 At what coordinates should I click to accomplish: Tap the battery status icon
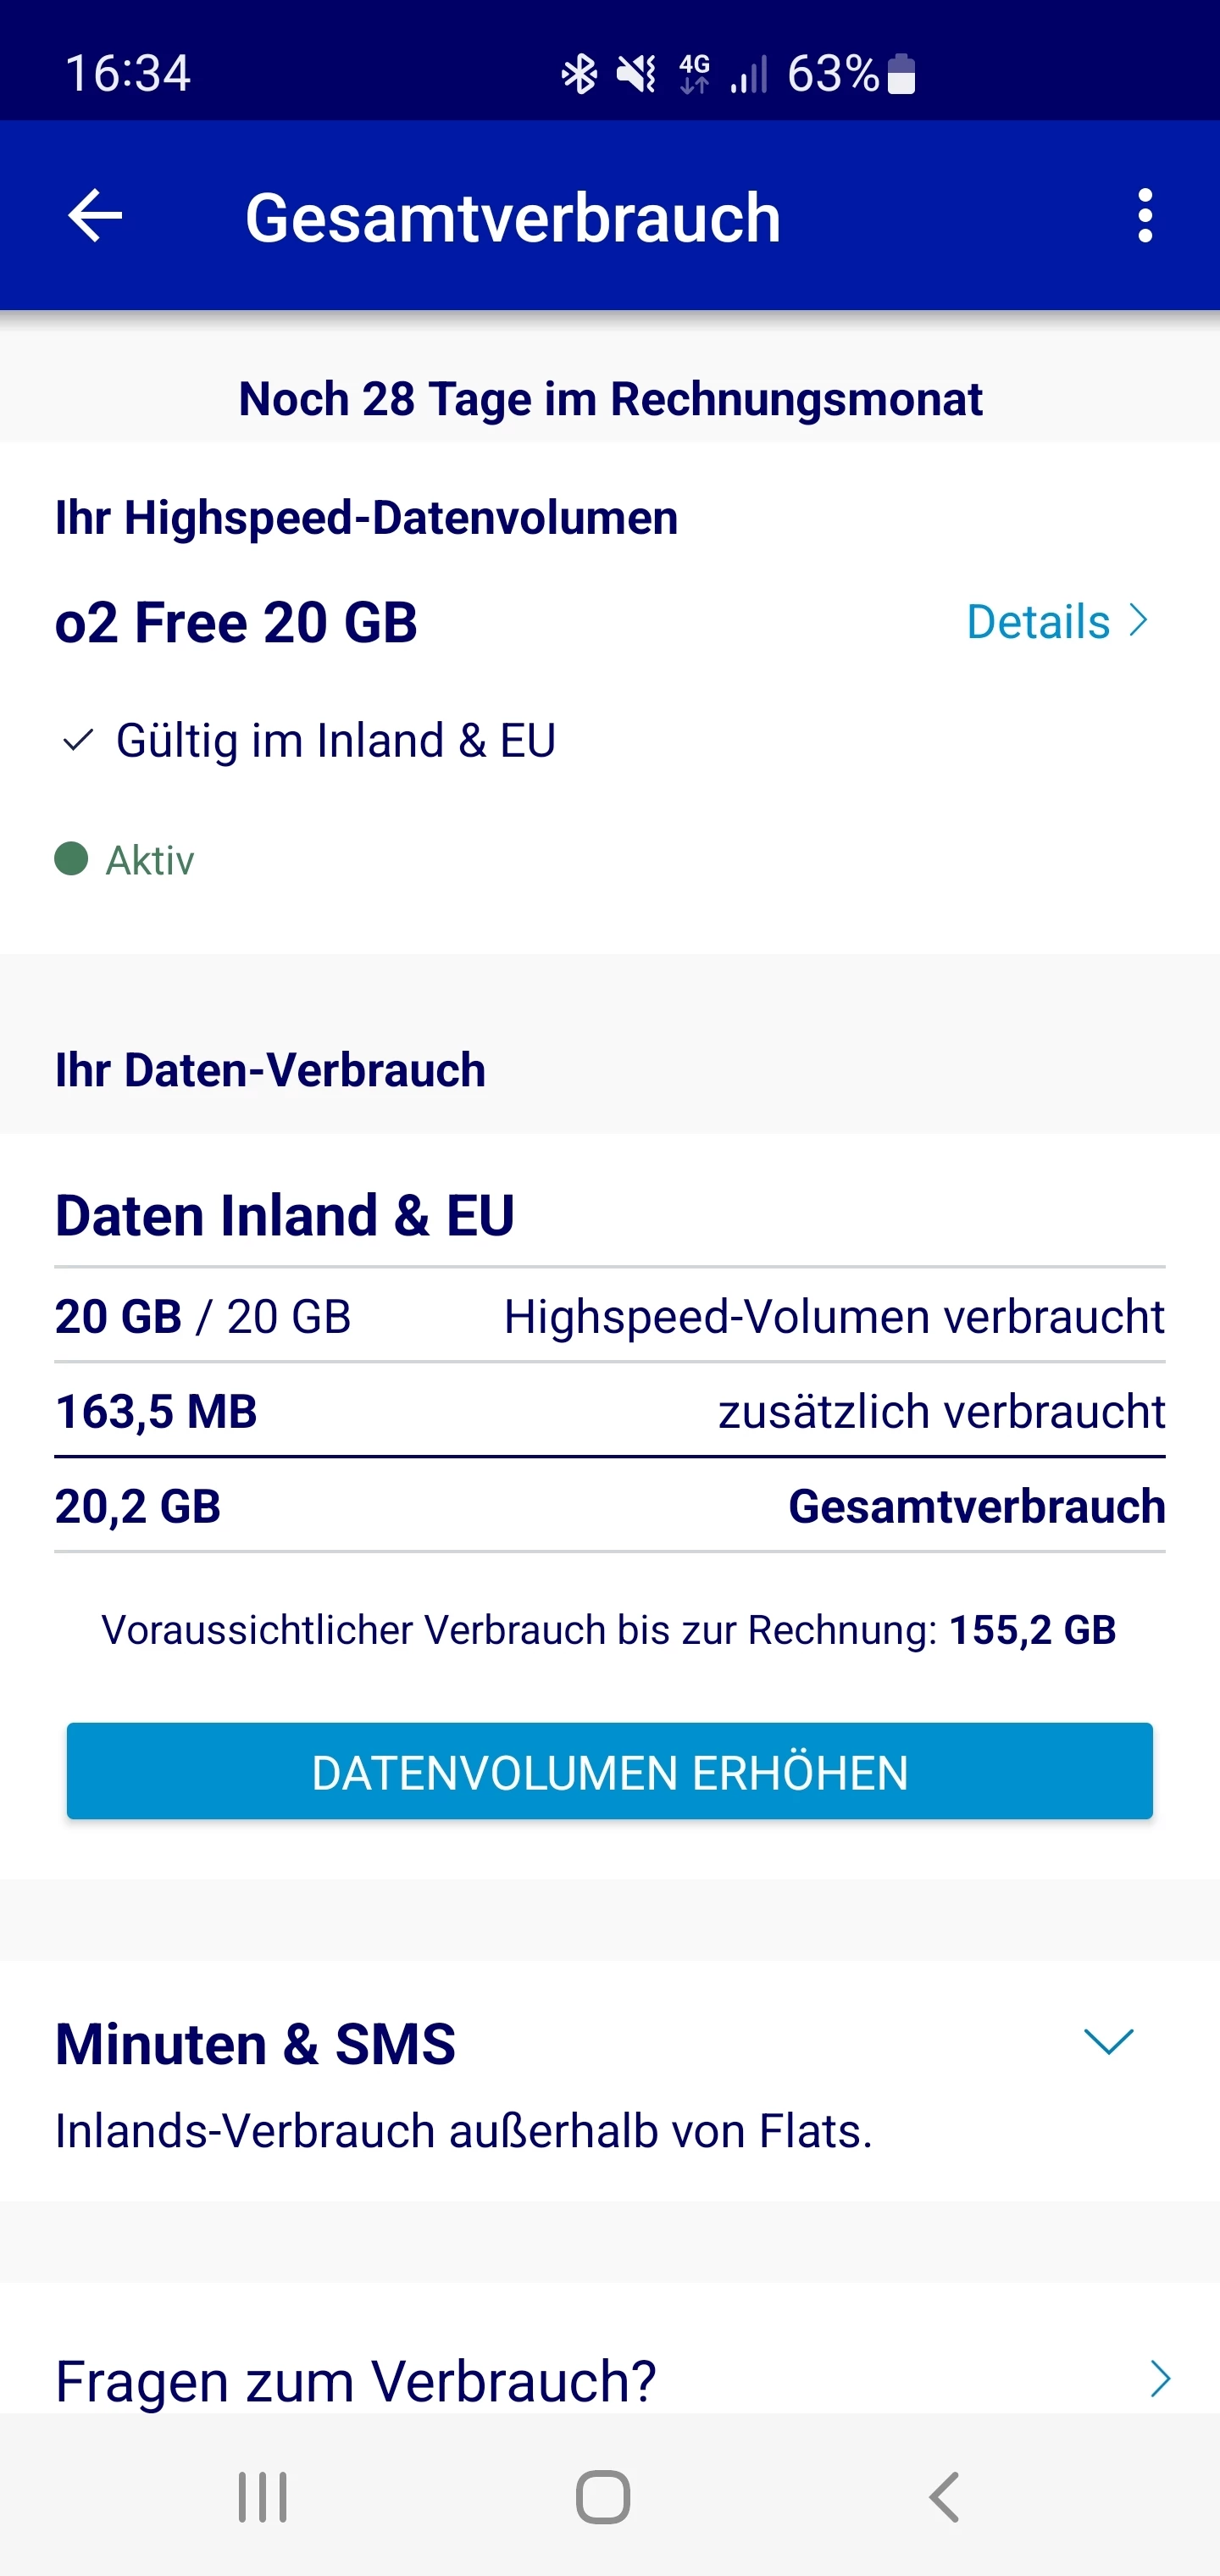[x=901, y=74]
